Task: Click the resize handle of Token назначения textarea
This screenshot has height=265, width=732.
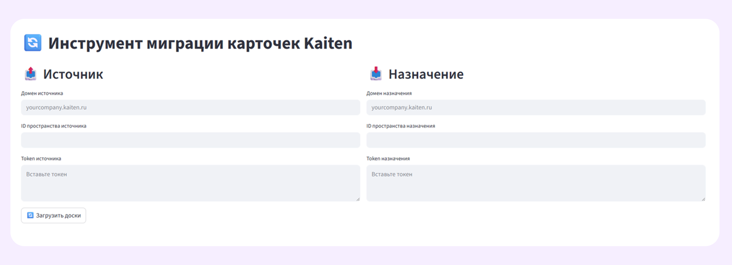Action: [703, 199]
